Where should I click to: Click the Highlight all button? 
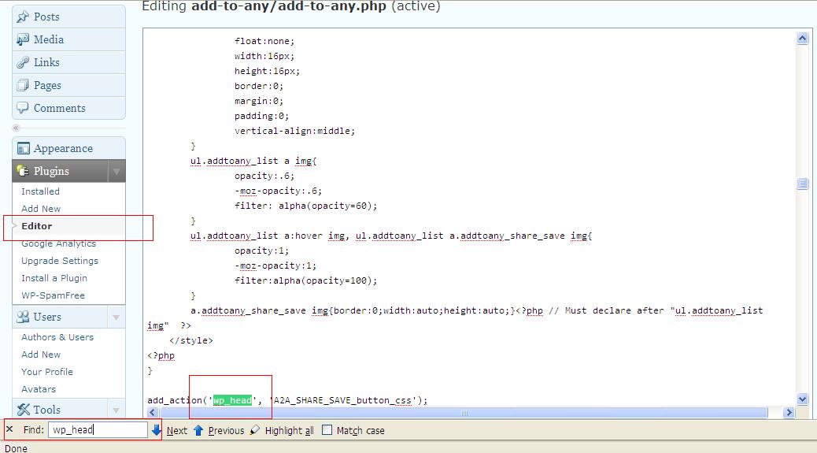(289, 431)
